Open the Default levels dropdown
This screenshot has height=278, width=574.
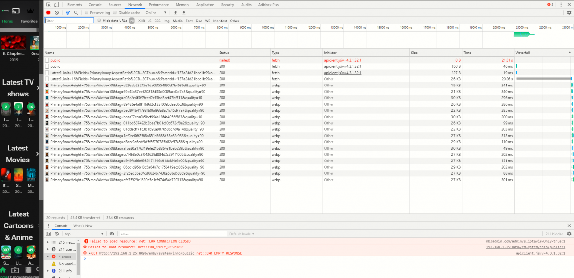[242, 234]
